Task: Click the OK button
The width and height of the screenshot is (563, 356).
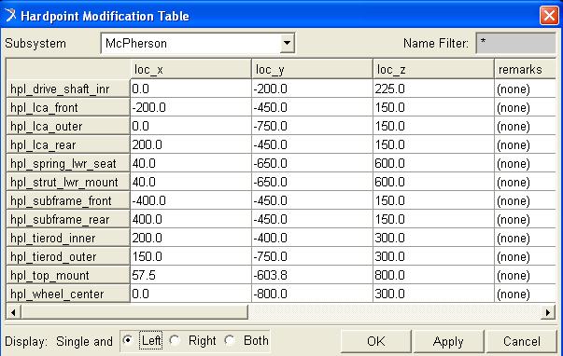Action: click(x=376, y=341)
